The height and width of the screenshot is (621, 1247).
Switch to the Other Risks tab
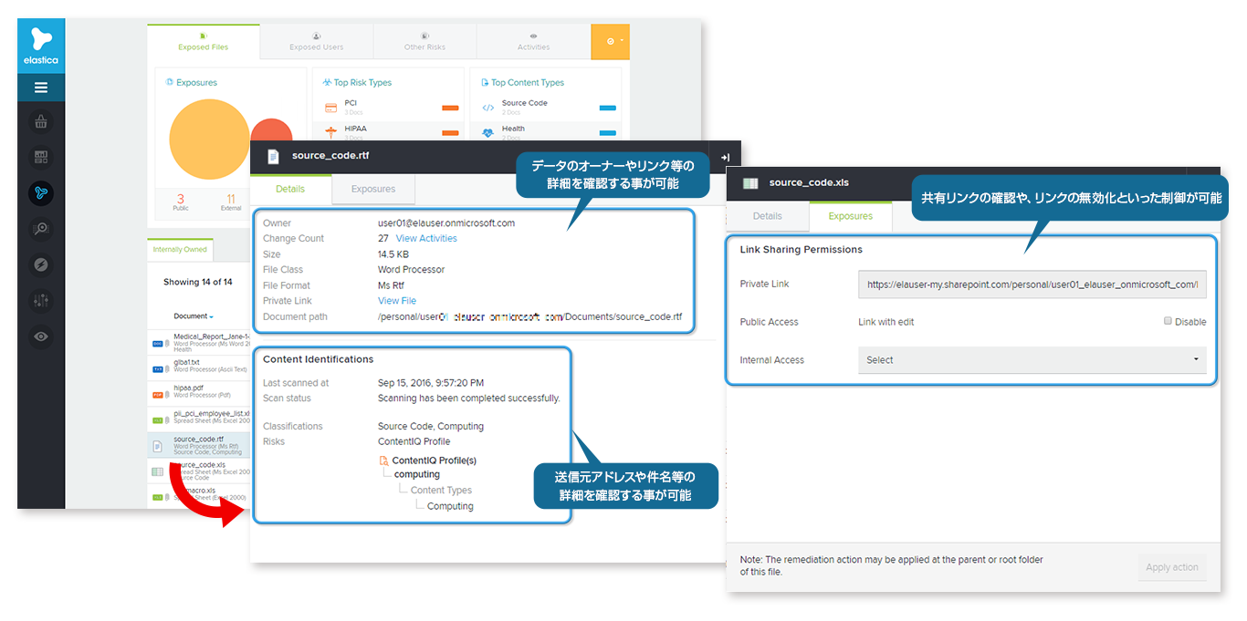point(424,42)
